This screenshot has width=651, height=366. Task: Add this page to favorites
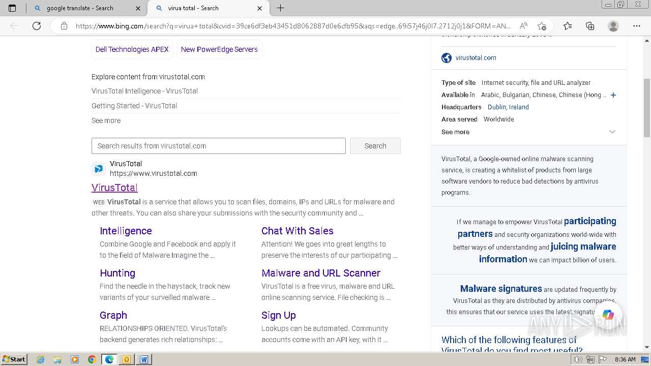pos(542,26)
